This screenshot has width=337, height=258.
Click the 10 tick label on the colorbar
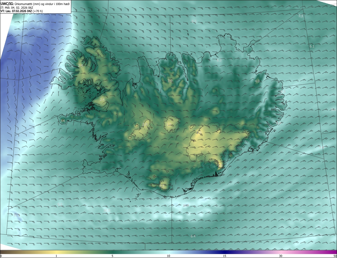168,256
